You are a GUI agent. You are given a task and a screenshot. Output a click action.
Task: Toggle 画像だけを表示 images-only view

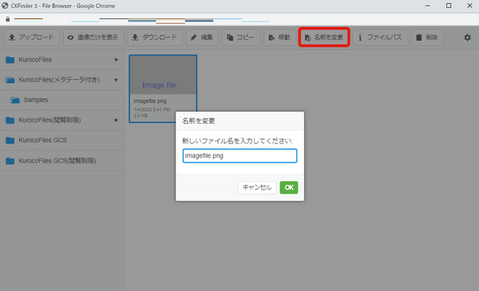coord(93,37)
